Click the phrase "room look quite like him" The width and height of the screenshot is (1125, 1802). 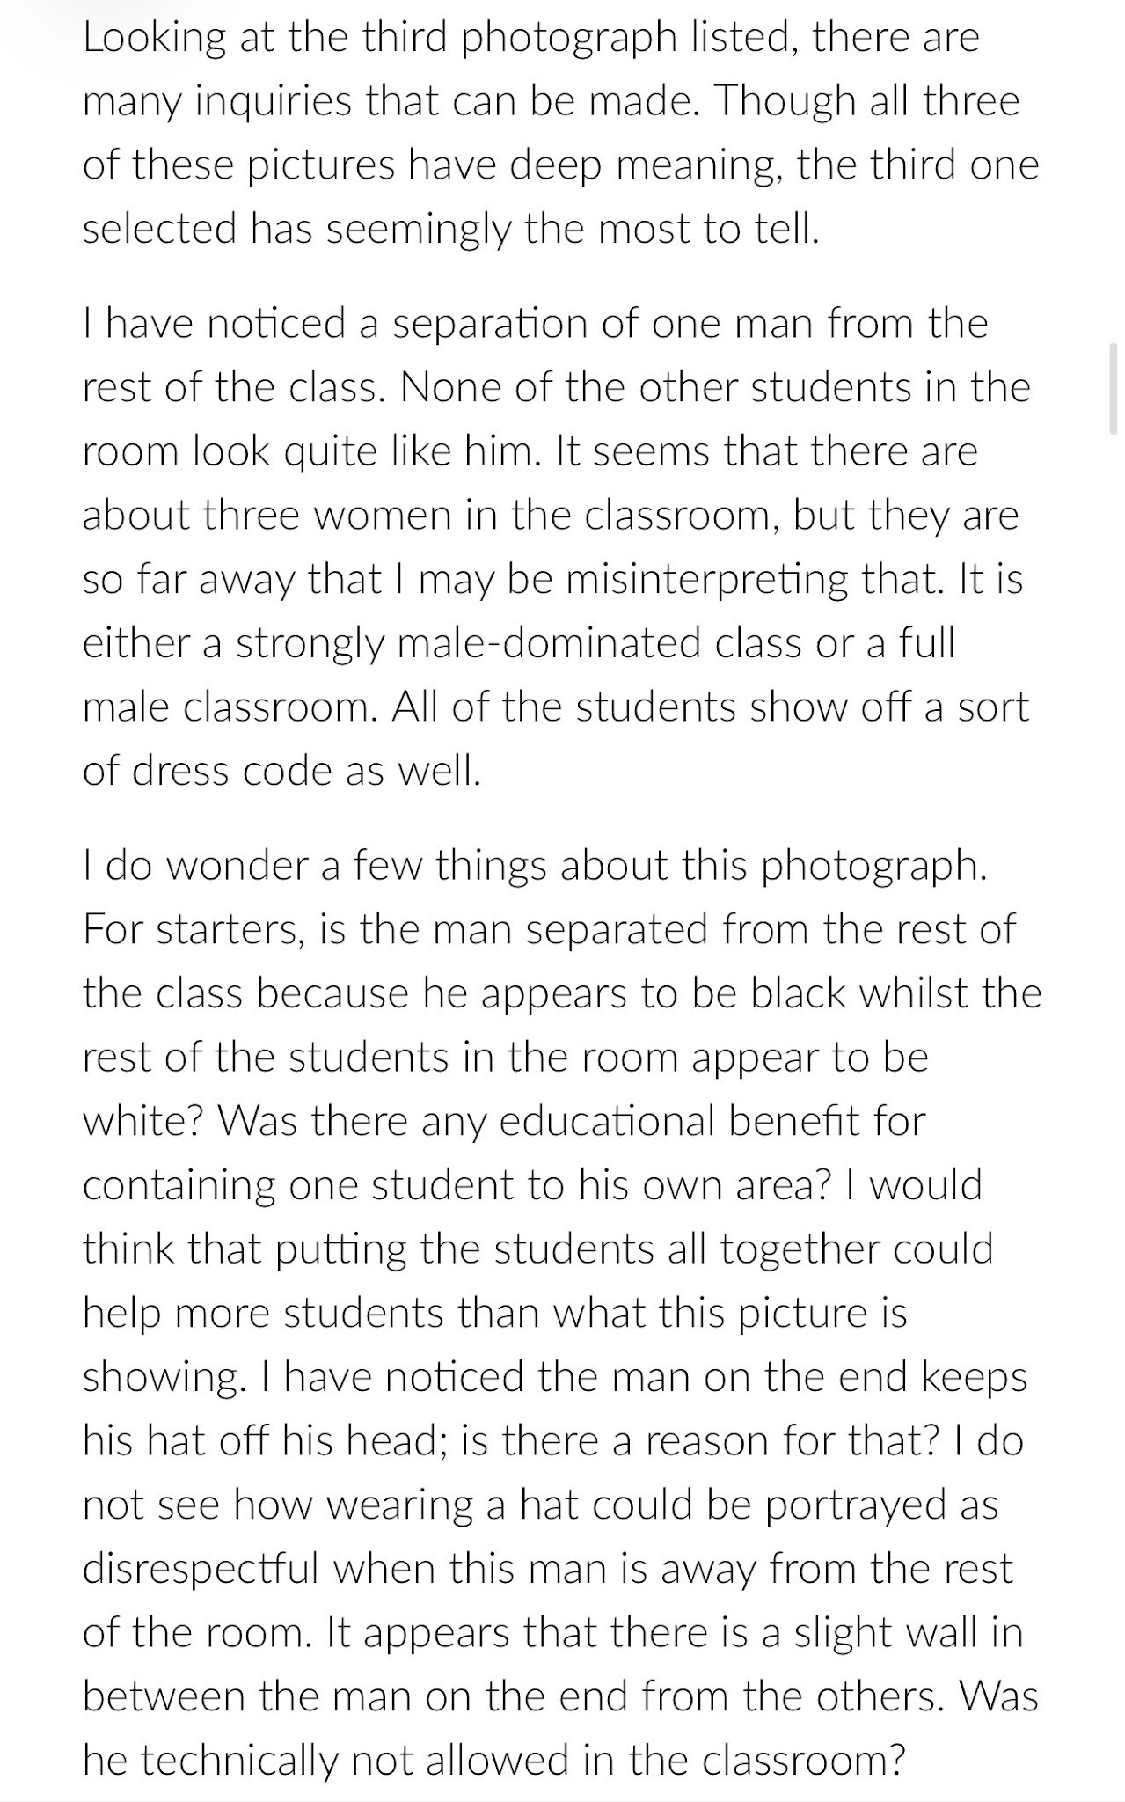(x=307, y=450)
